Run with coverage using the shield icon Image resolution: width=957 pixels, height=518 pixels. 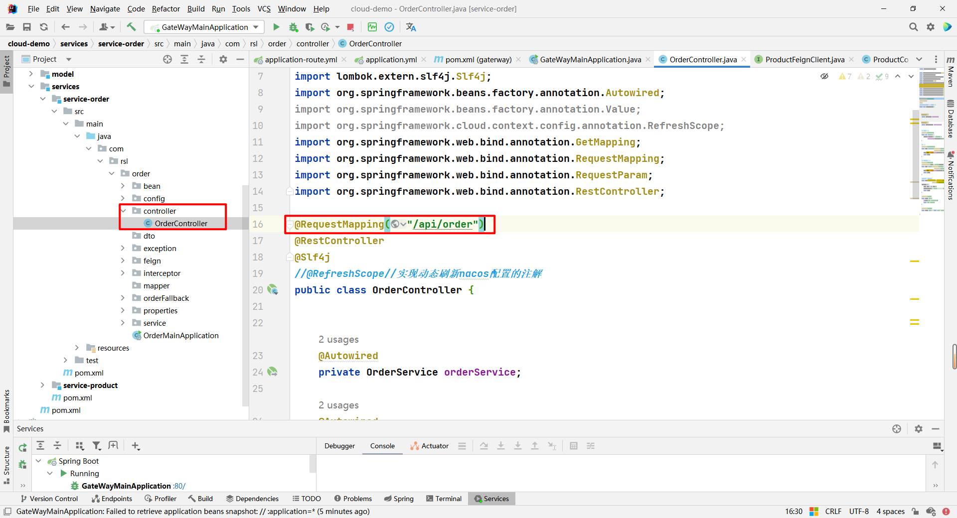(310, 27)
